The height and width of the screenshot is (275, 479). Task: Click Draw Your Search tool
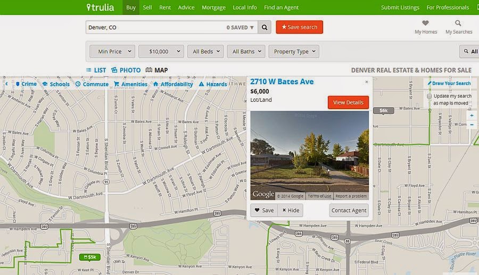449,83
